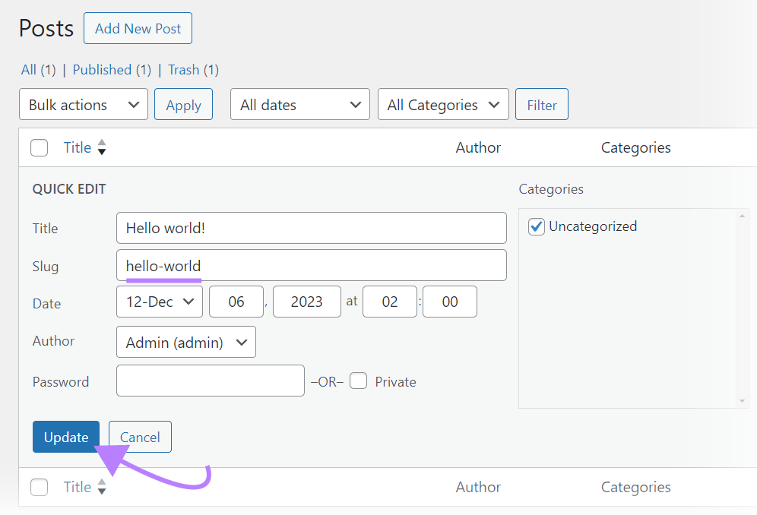Open the Bulk actions dropdown
Image resolution: width=757 pixels, height=515 pixels.
click(84, 104)
